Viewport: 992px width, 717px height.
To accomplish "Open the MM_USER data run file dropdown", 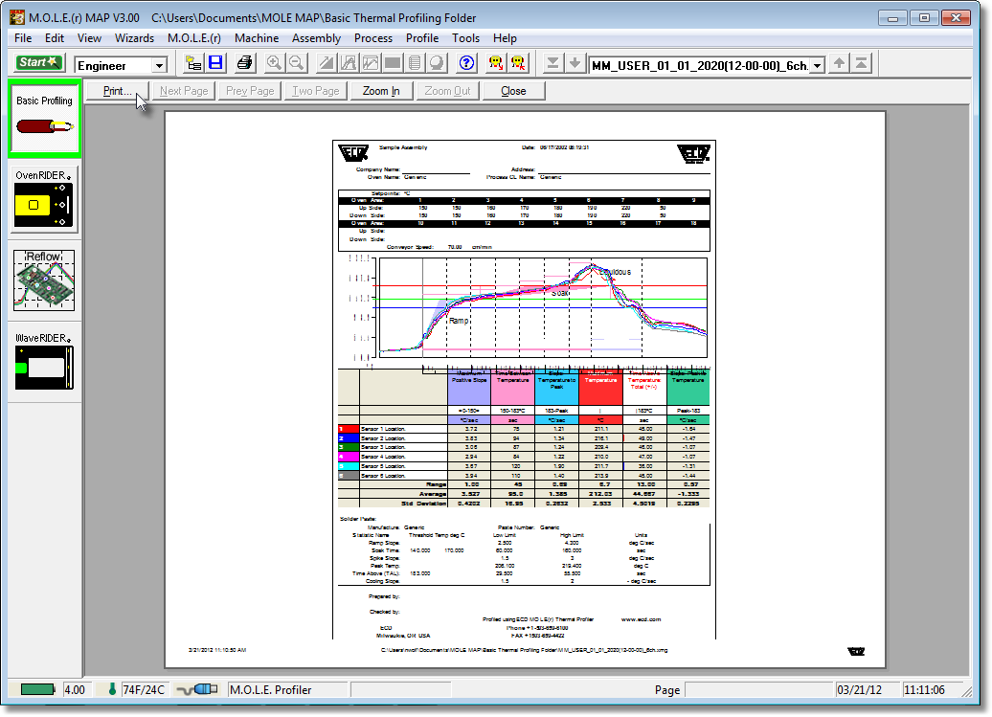I will [818, 65].
